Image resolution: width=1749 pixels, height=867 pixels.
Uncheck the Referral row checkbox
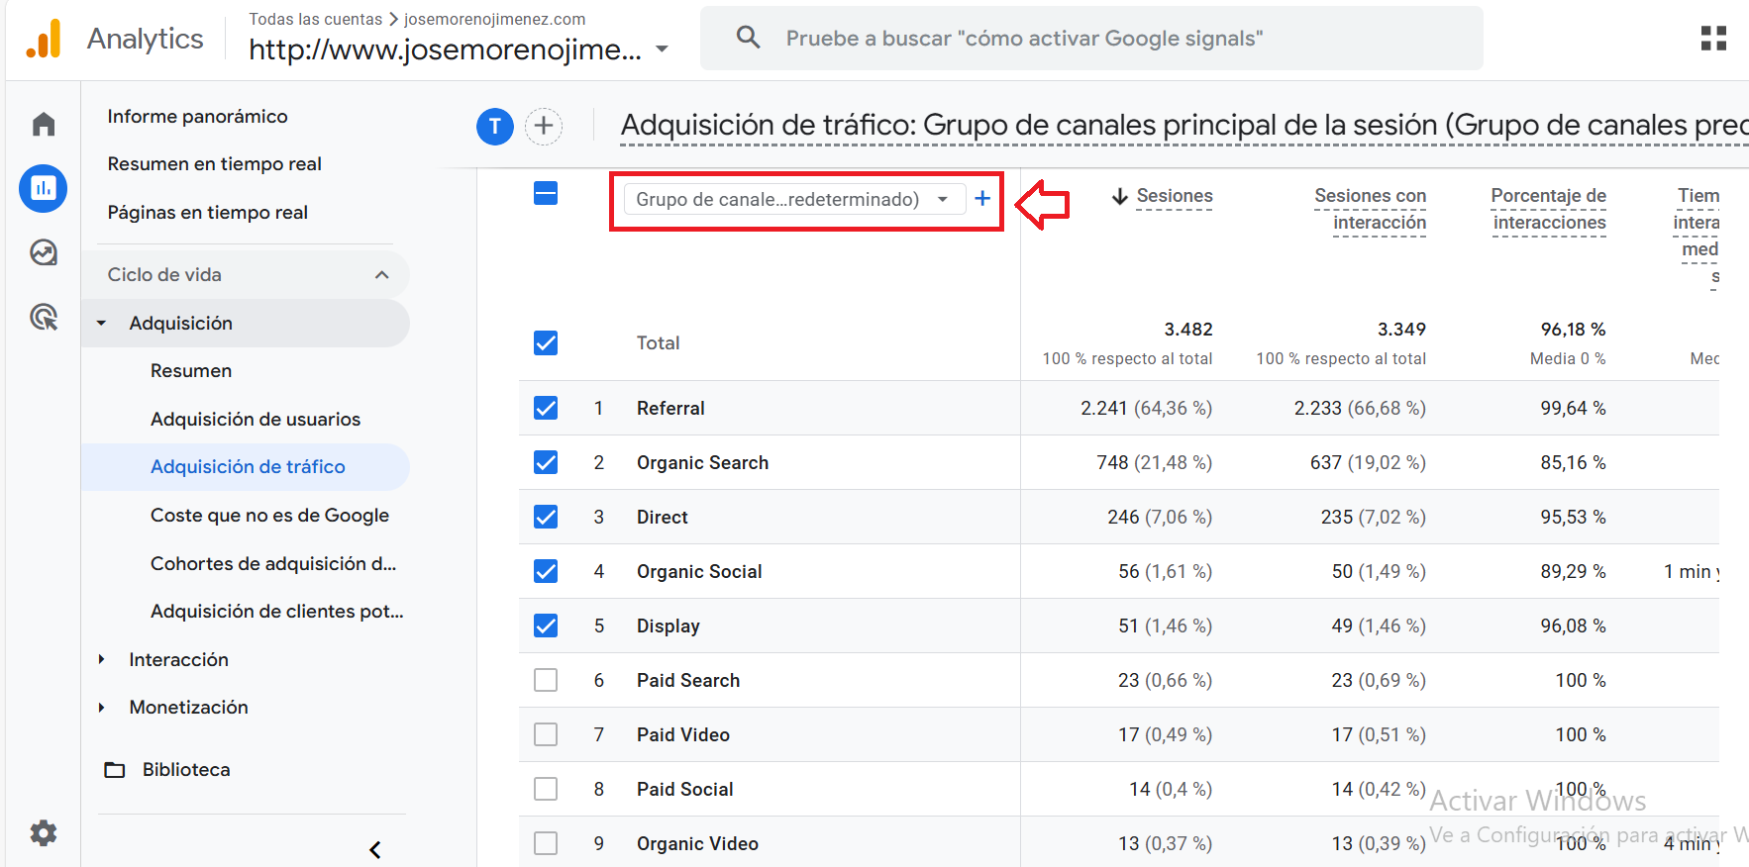pyautogui.click(x=546, y=408)
